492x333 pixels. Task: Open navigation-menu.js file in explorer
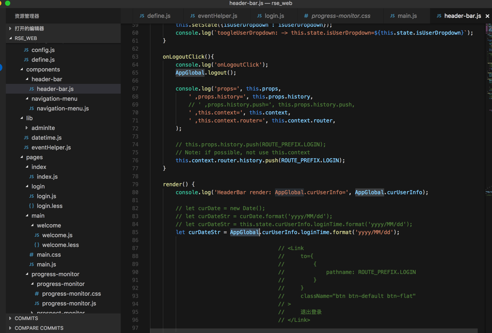pyautogui.click(x=63, y=109)
